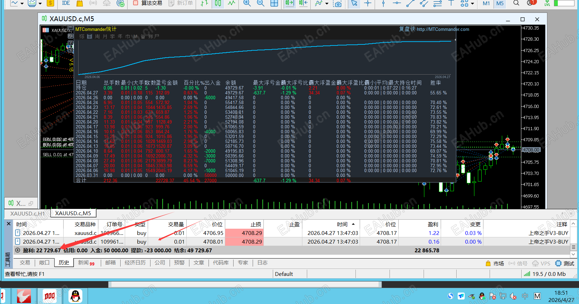Open 测试 (Tester) in toolbox right corner
The image size is (579, 304).
coord(565,263)
